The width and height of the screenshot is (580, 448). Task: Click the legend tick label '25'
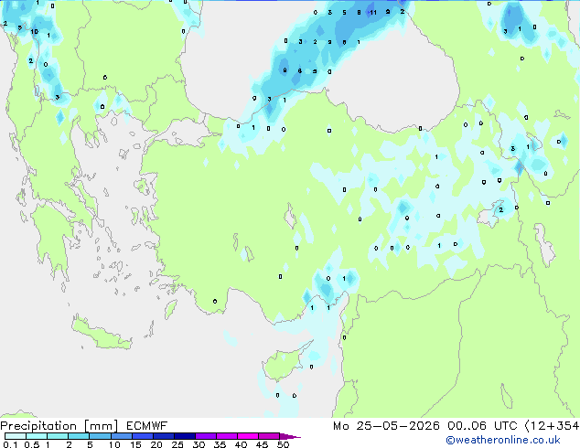pyautogui.click(x=177, y=444)
